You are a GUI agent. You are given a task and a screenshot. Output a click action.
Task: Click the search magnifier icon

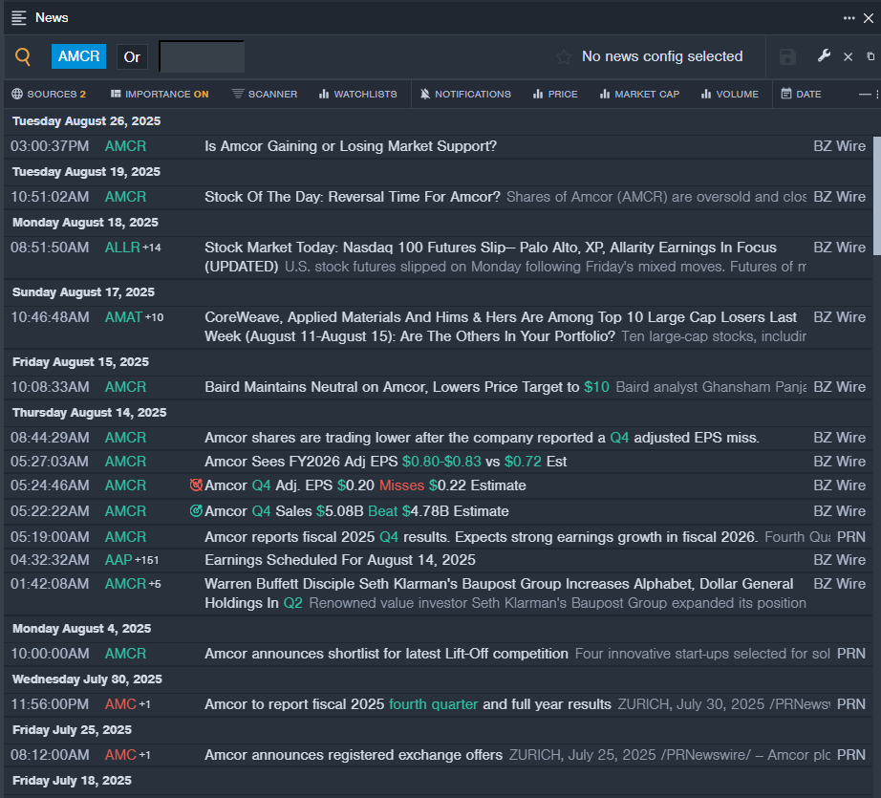point(23,56)
